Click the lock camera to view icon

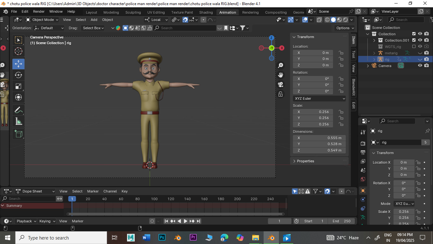(280, 94)
